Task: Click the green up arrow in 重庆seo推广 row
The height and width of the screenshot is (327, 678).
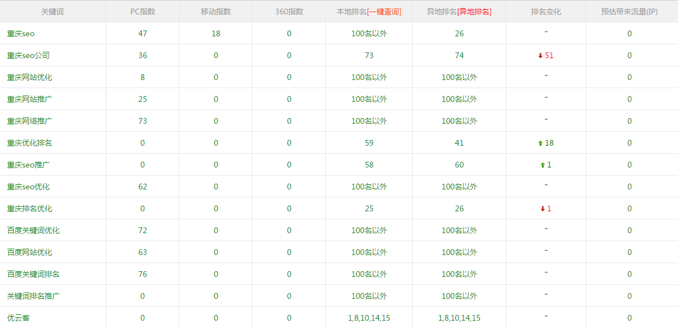Action: (x=543, y=165)
